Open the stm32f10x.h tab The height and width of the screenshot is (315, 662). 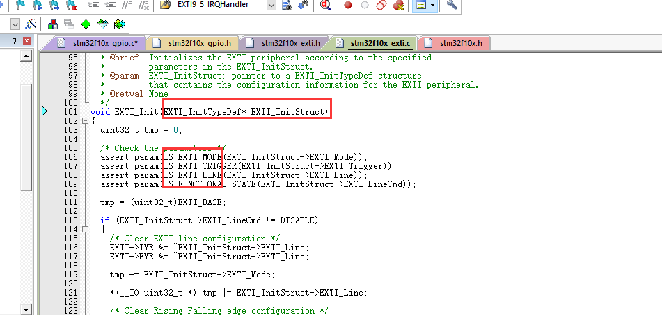click(461, 43)
